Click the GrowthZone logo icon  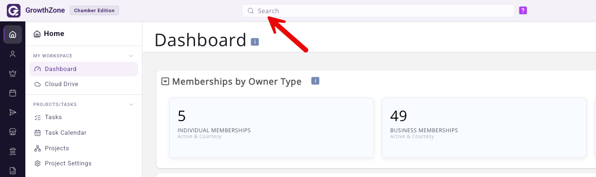pos(13,10)
